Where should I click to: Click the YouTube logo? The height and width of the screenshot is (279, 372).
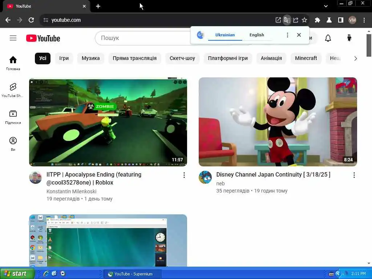[43, 38]
